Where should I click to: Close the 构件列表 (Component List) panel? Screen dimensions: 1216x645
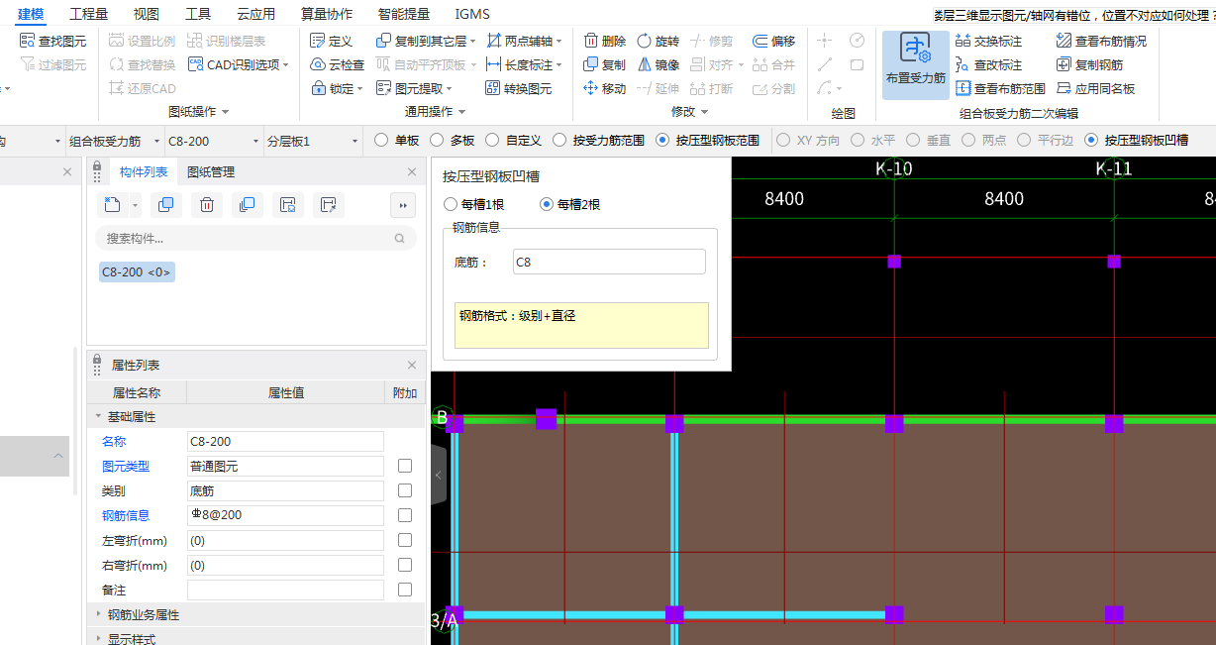click(412, 172)
